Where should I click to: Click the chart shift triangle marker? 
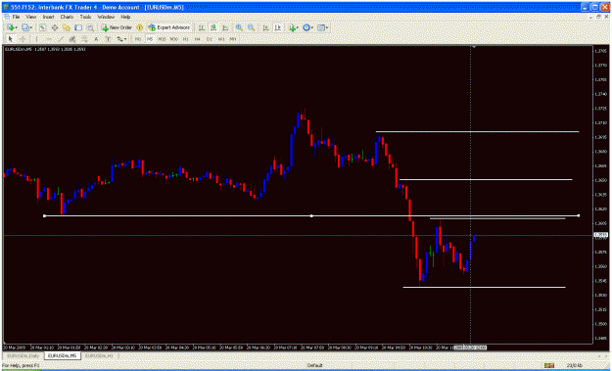(x=474, y=47)
